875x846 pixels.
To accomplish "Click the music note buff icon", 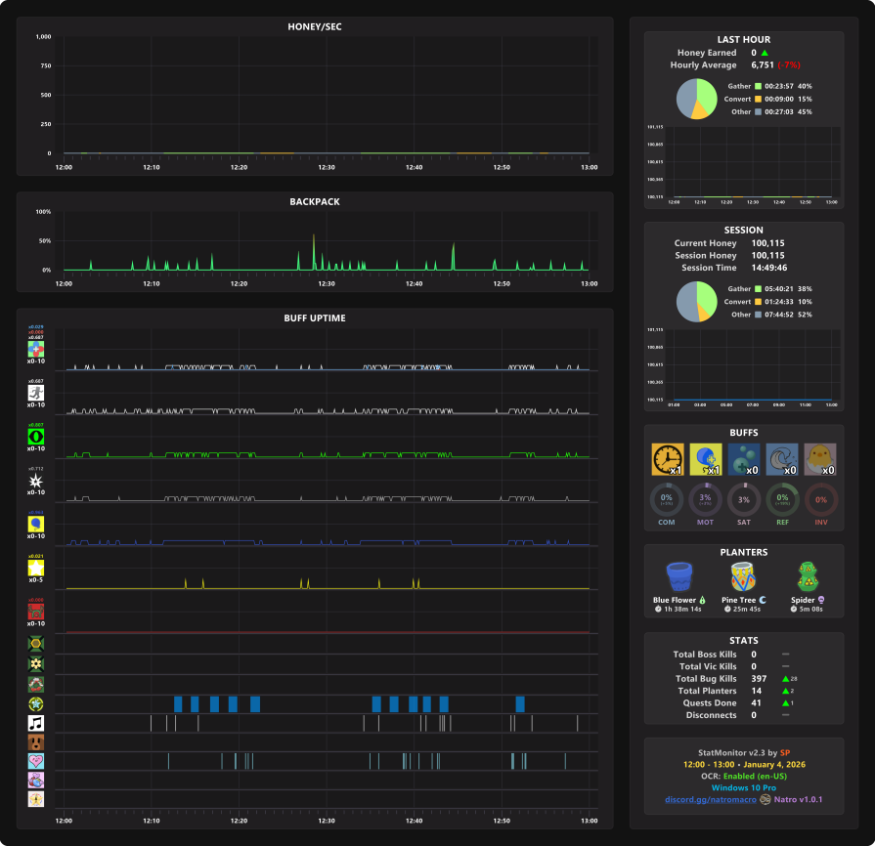I will point(36,723).
